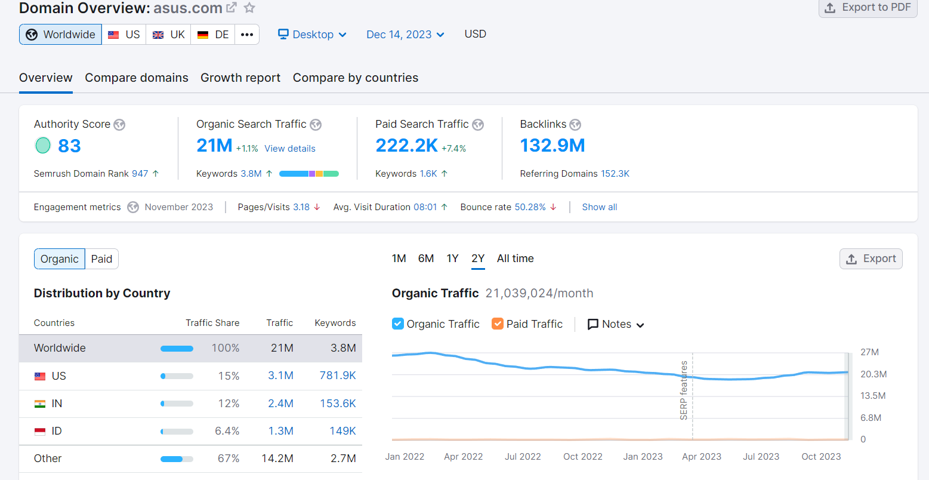The height and width of the screenshot is (480, 929).
Task: Open the Growth report tab
Action: pos(240,78)
